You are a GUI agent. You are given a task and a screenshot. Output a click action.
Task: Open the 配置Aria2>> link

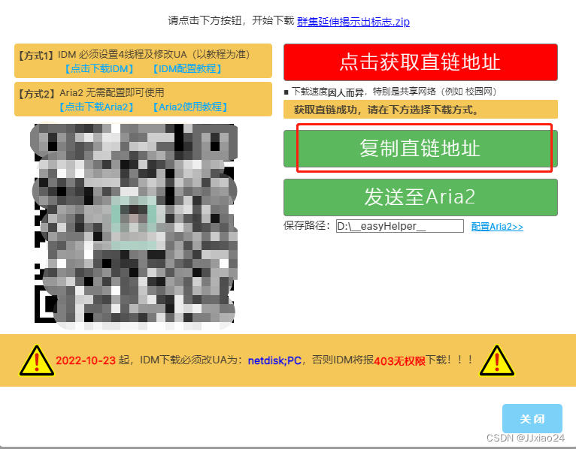click(497, 226)
